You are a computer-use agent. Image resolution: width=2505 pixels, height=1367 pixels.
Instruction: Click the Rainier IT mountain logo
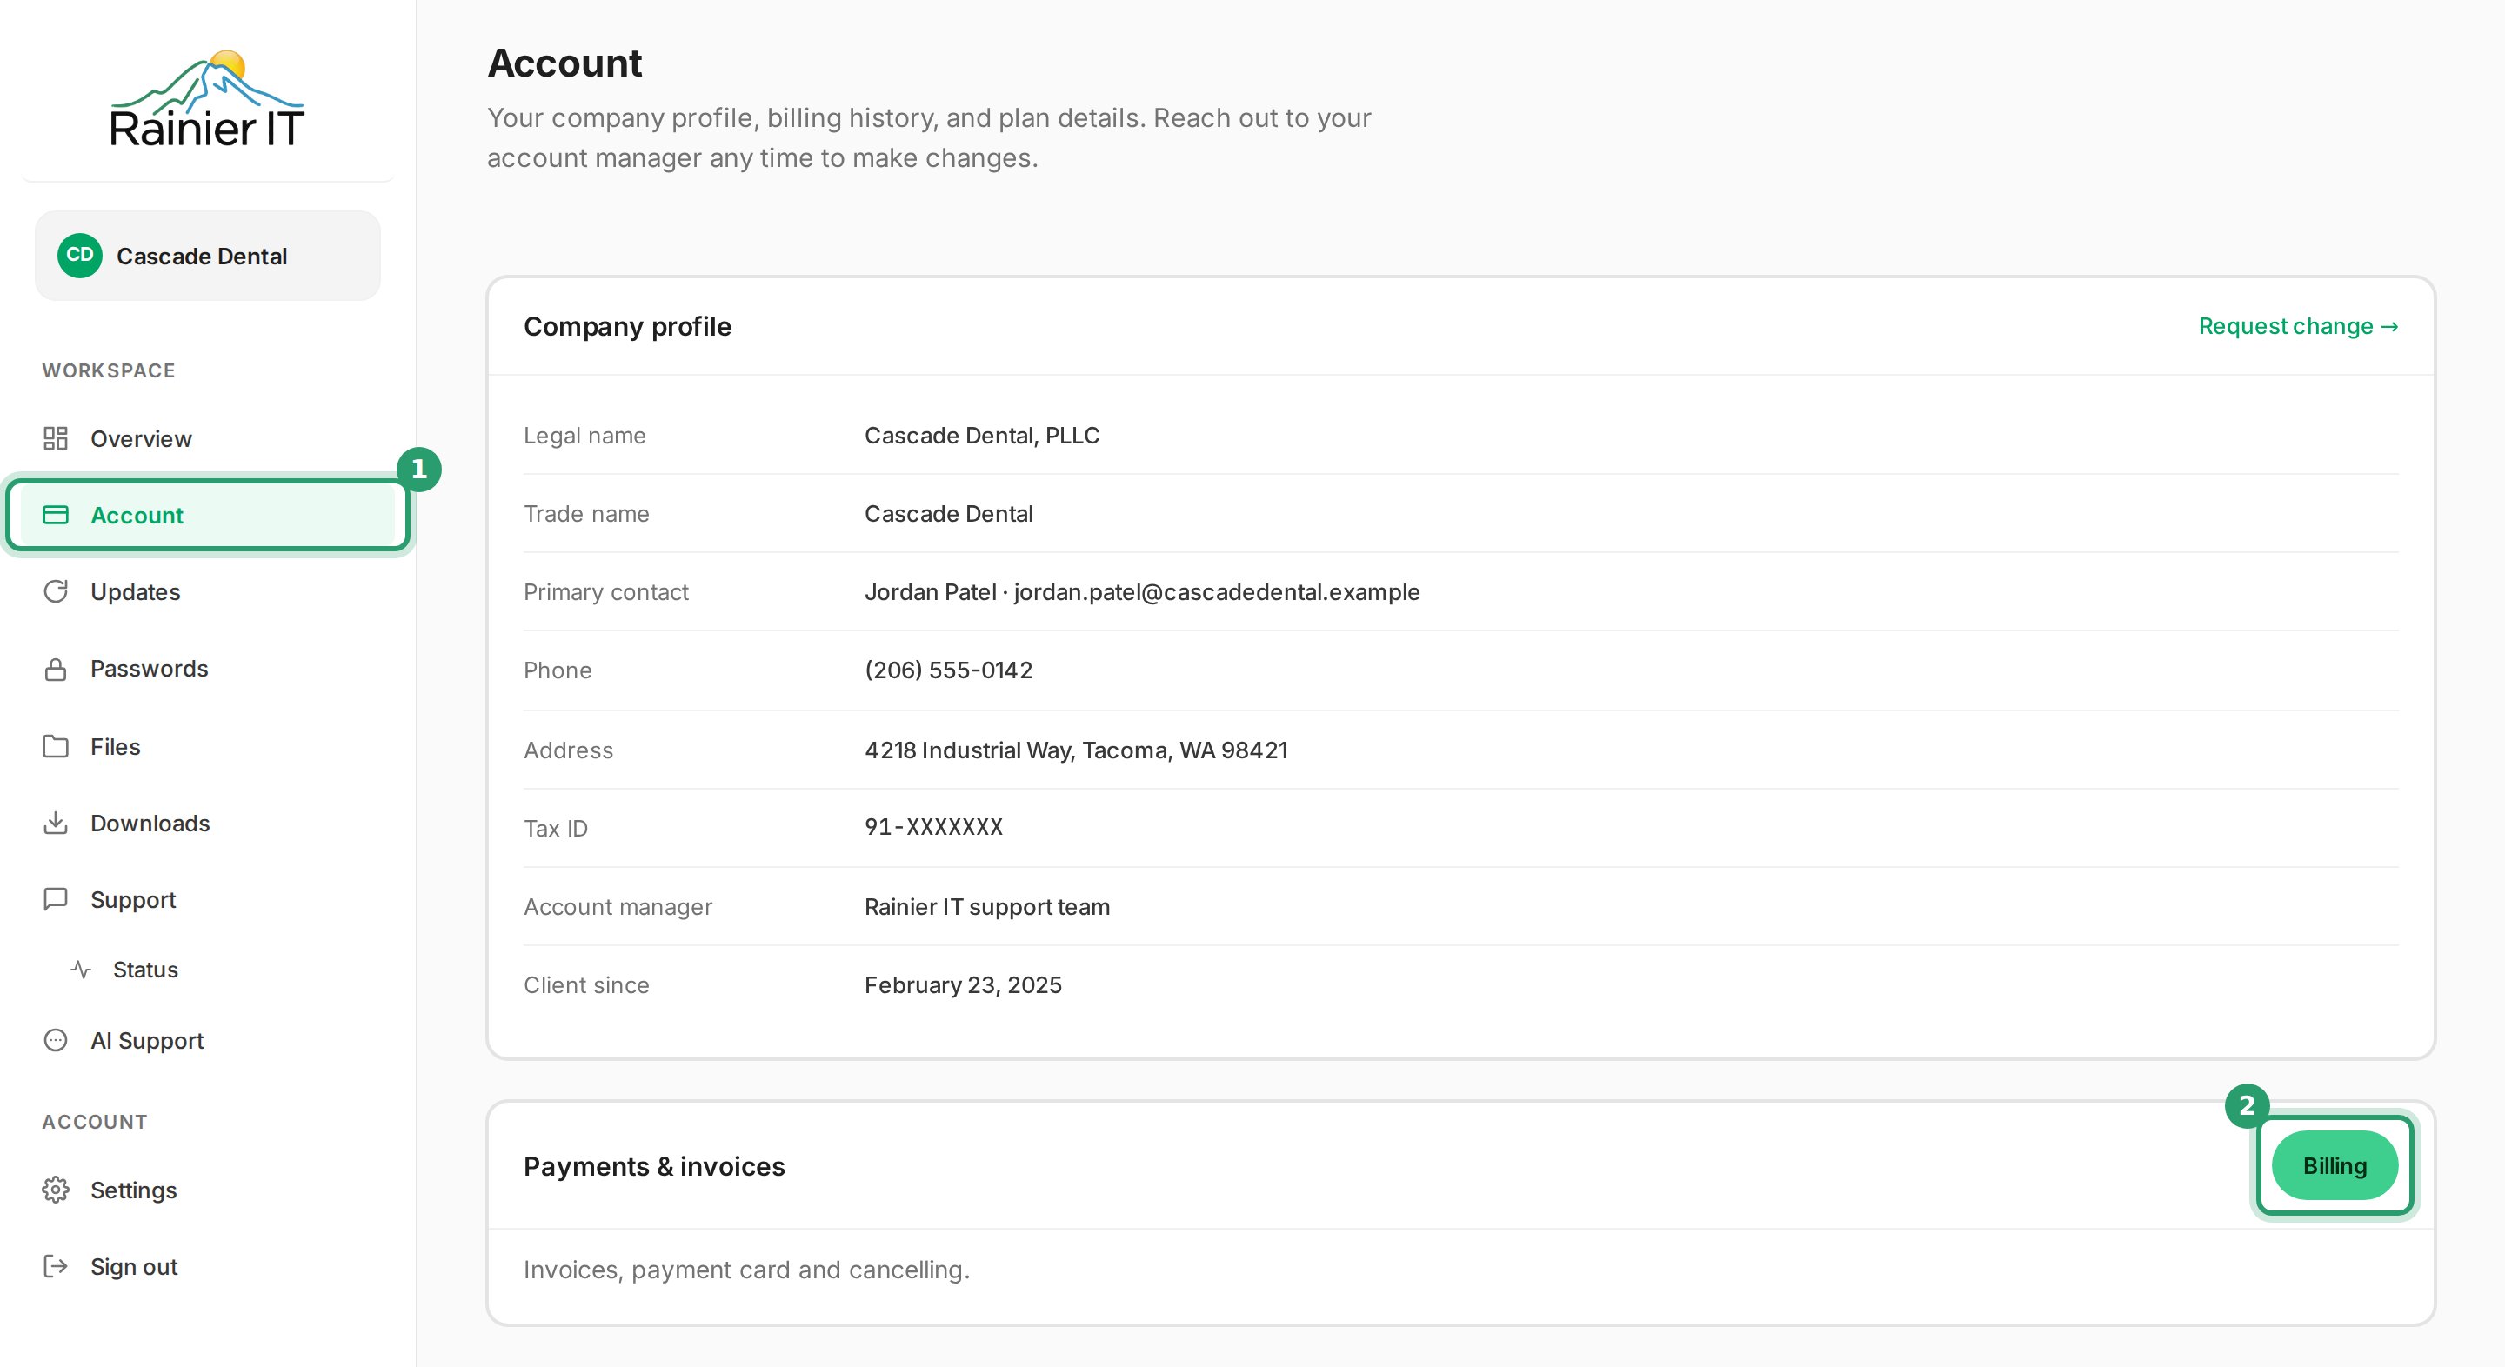point(207,98)
